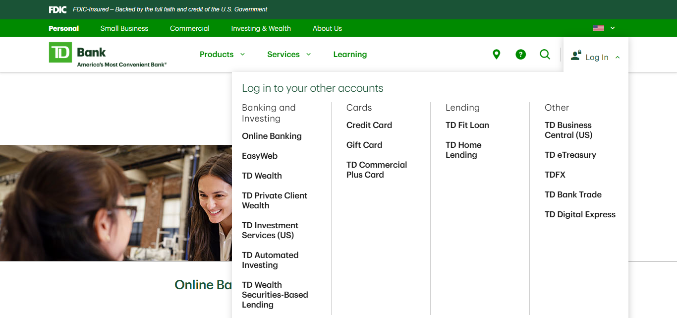This screenshot has height=318, width=677.
Task: Click 'FDIC-Insured – Backed by the full faith' text
Action: [170, 9]
